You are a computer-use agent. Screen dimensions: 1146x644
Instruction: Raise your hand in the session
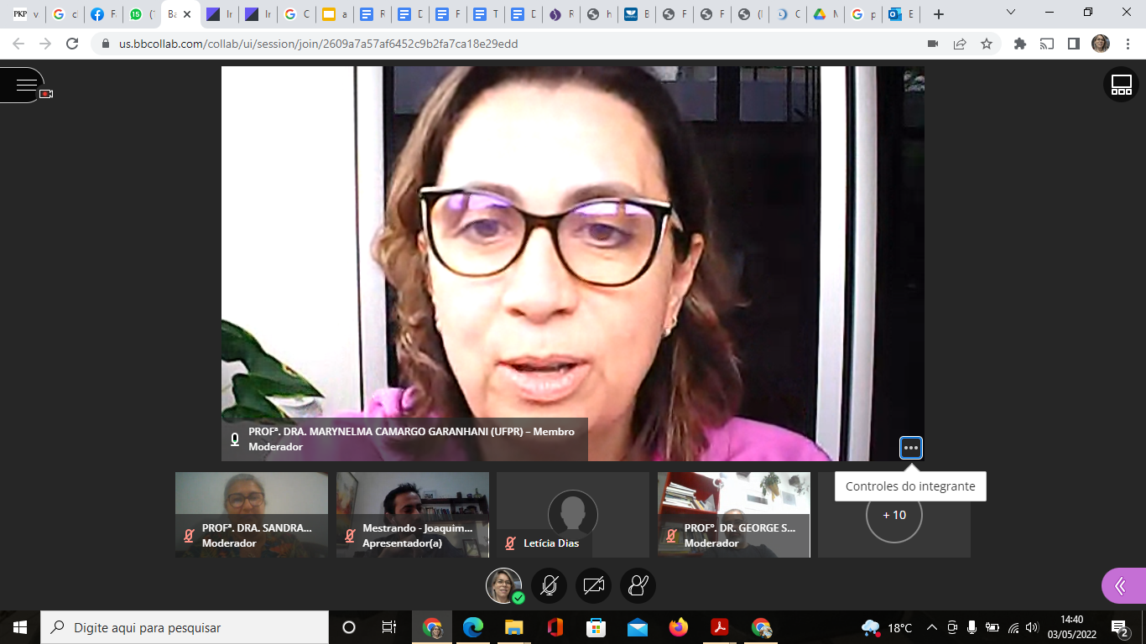638,585
